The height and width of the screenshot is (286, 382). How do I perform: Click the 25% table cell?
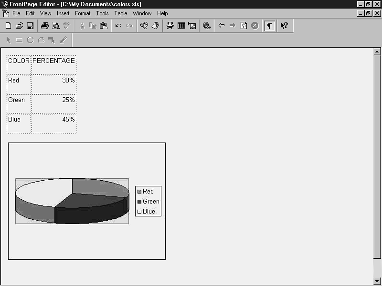point(53,104)
